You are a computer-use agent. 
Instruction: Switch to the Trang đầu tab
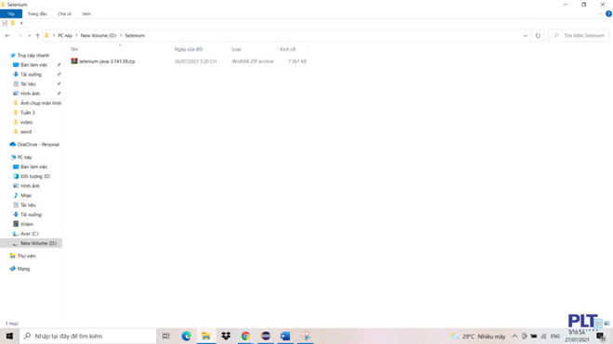point(37,14)
